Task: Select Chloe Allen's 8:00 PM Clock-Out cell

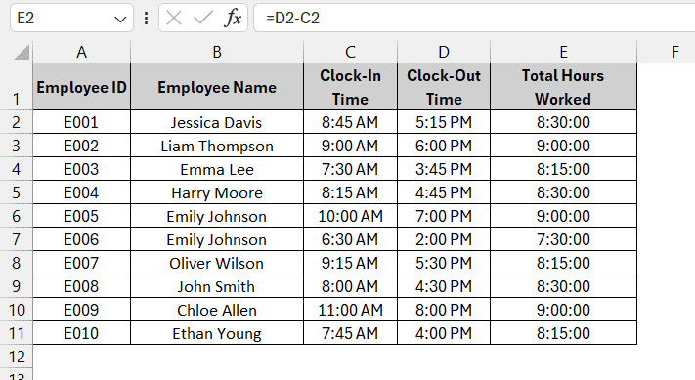Action: 444,310
